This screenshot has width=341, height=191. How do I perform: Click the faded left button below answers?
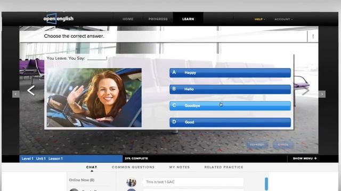tap(257, 145)
